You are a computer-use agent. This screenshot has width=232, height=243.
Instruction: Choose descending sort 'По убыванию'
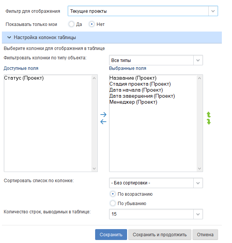click(x=112, y=203)
